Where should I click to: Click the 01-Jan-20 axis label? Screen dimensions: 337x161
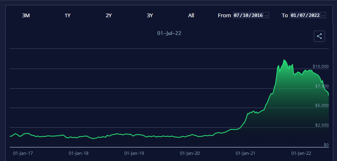[x=190, y=153]
